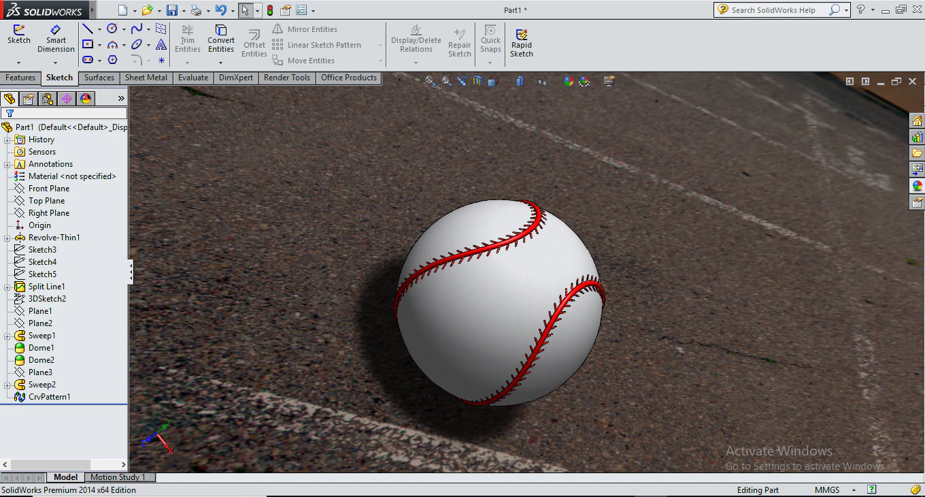Click the Rapid Sketch tool
925x497 pixels.
click(522, 43)
